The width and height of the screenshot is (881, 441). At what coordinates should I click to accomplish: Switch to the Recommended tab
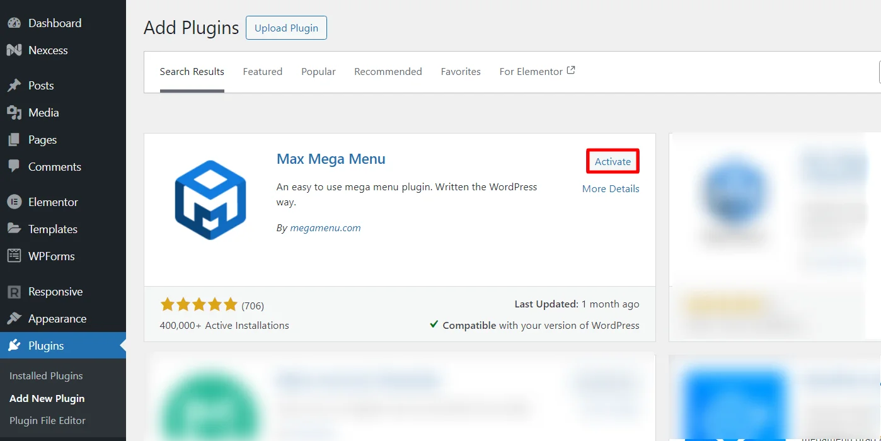388,72
